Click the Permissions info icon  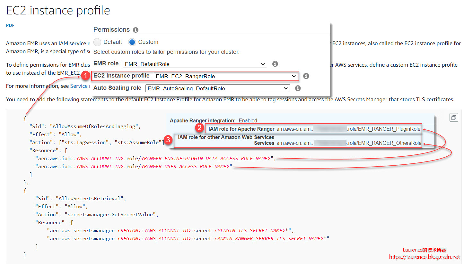(136, 30)
